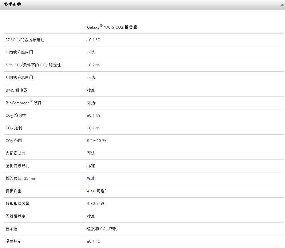285x248 pixels.
Task: Click the CO2 均匀性 row label
Action: [16, 116]
